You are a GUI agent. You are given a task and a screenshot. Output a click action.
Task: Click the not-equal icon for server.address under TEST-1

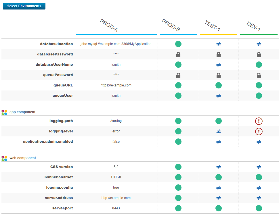(218, 198)
